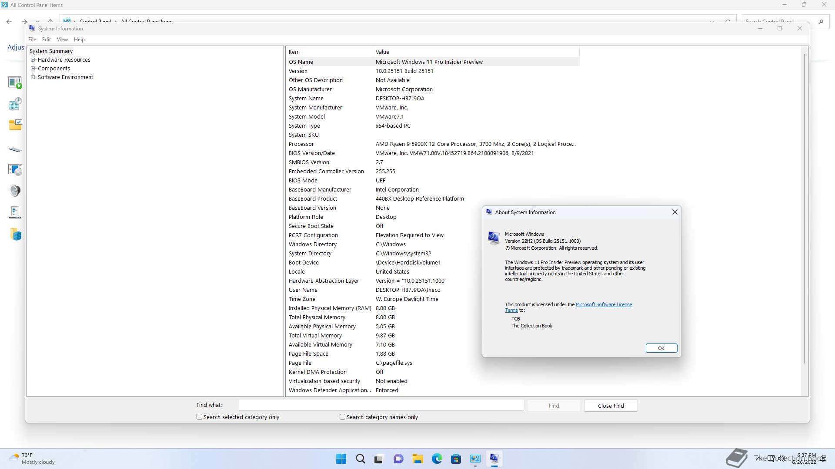Viewport: 835px width, 469px height.
Task: Click the Components tree label
Action: [53, 69]
